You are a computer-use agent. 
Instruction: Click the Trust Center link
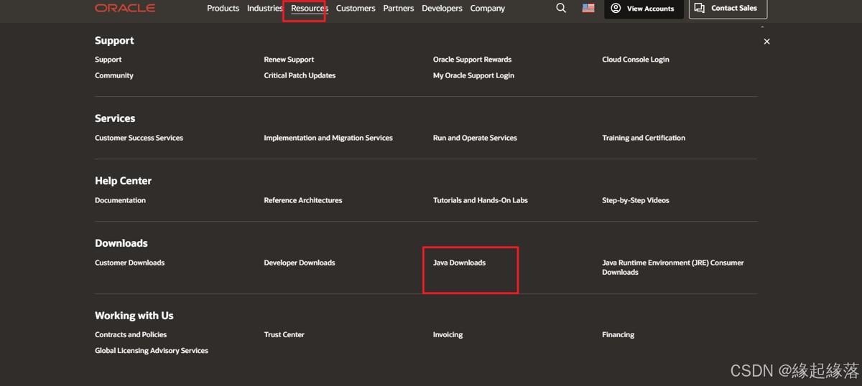point(284,334)
